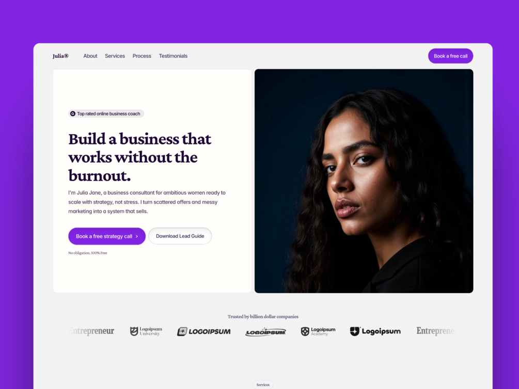519x389 pixels.
Task: Select the Process nav item
Action: [x=141, y=56]
